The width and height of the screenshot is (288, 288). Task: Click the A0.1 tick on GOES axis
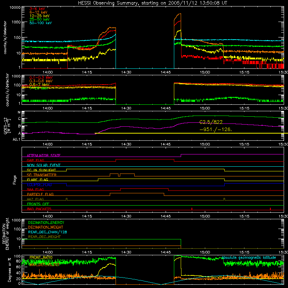17,139
